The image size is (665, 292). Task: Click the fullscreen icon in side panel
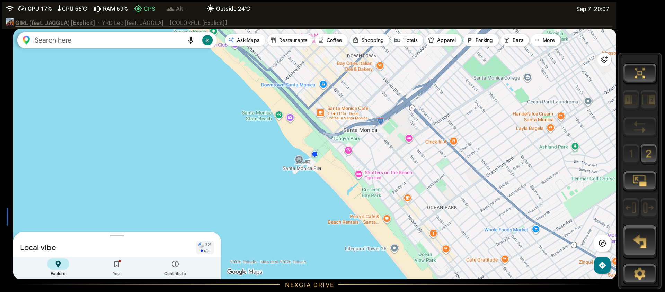pyautogui.click(x=640, y=73)
